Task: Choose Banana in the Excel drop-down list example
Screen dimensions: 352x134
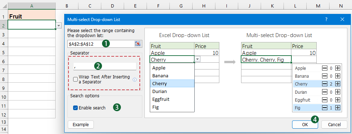Action: tap(172, 76)
